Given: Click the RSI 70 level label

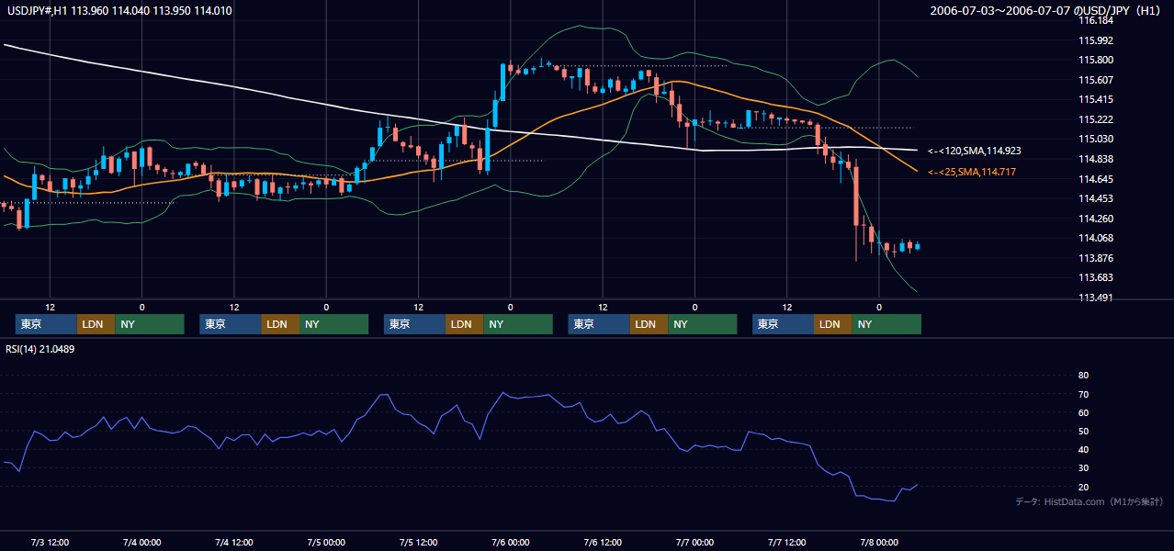Looking at the screenshot, I should pyautogui.click(x=1083, y=394).
